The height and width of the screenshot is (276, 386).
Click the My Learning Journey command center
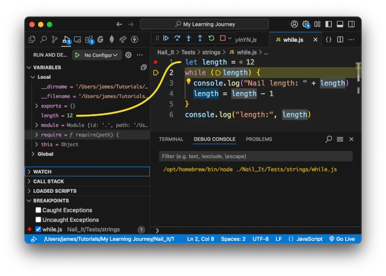[x=205, y=24]
